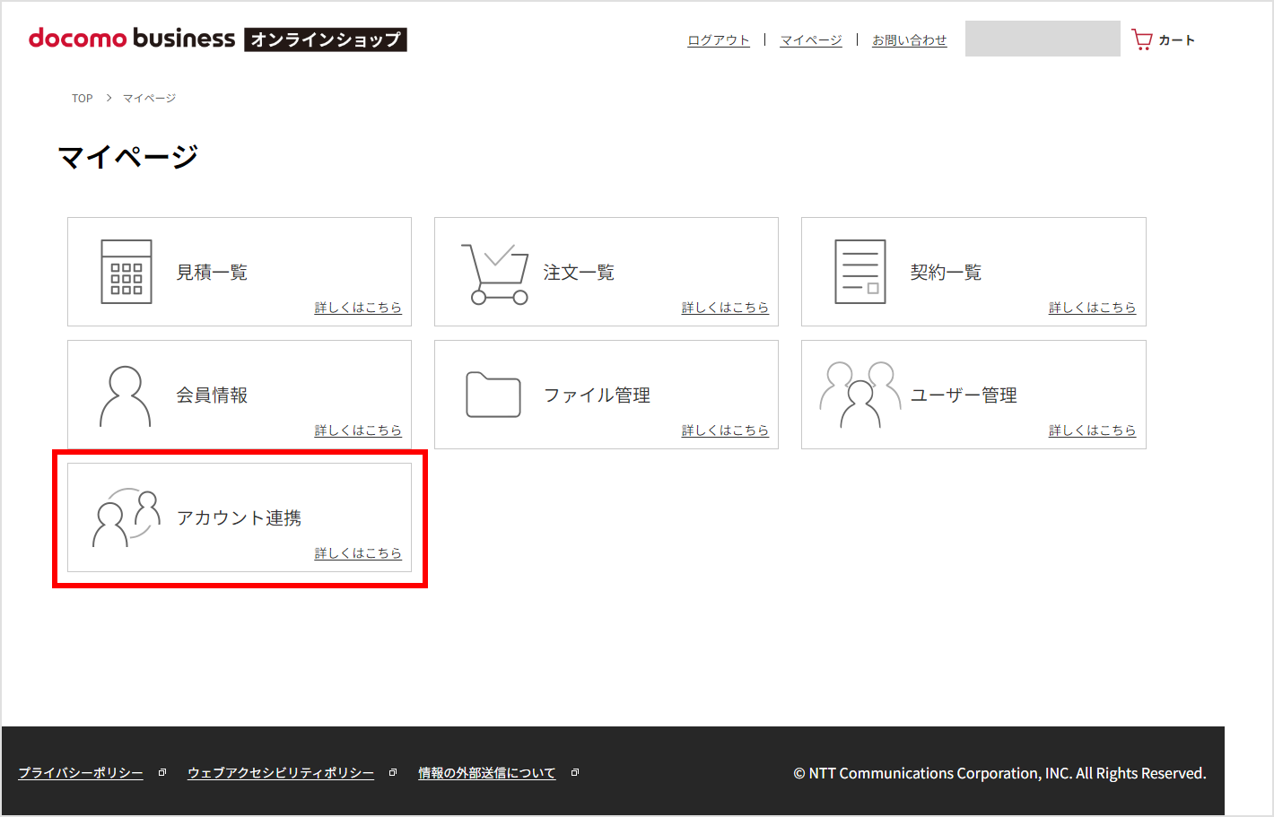This screenshot has width=1274, height=817.
Task: Click マイページ breadcrumb text
Action: click(149, 99)
